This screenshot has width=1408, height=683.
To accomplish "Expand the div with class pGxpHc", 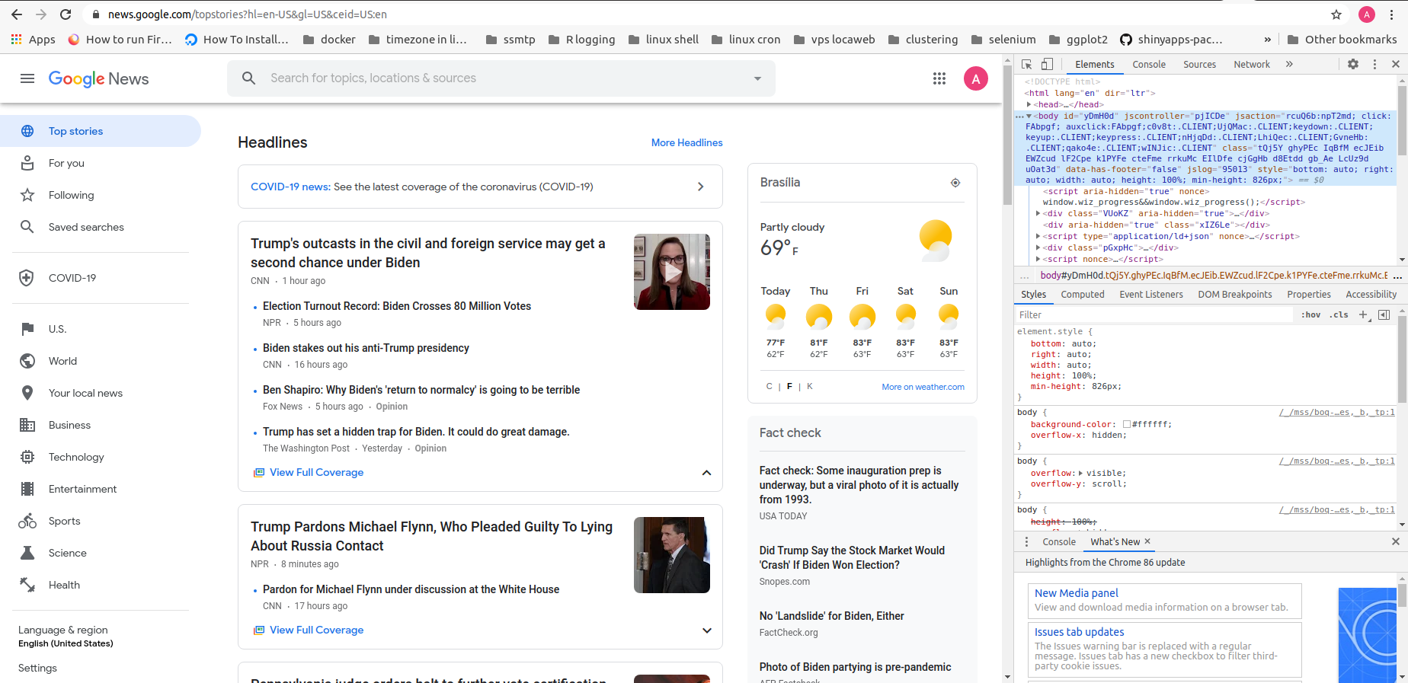I will [x=1038, y=247].
